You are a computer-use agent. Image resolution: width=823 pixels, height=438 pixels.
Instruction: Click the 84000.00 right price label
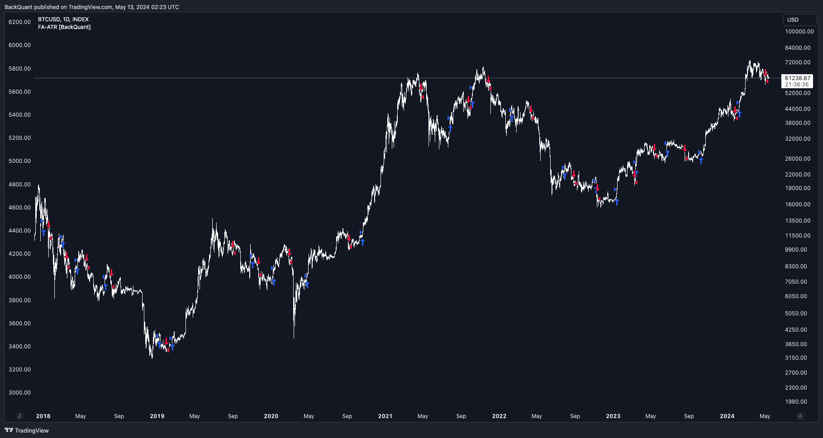pos(798,48)
